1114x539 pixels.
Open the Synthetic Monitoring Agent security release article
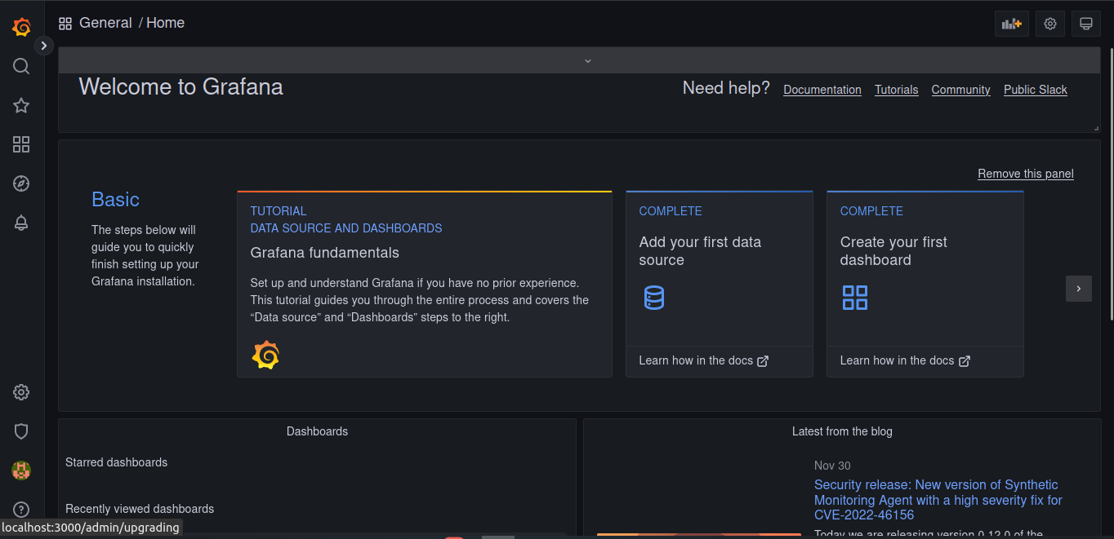(x=938, y=500)
